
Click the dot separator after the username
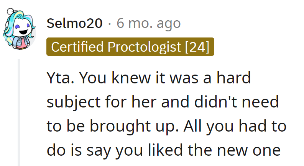pos(110,24)
